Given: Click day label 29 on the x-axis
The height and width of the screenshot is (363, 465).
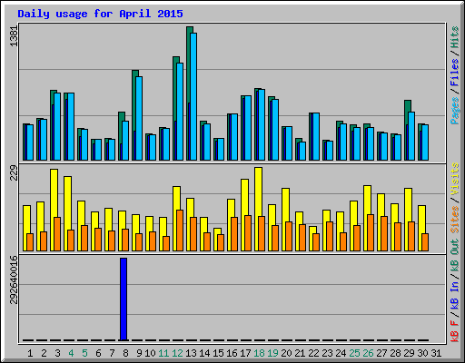Looking at the screenshot, I should click(409, 353).
